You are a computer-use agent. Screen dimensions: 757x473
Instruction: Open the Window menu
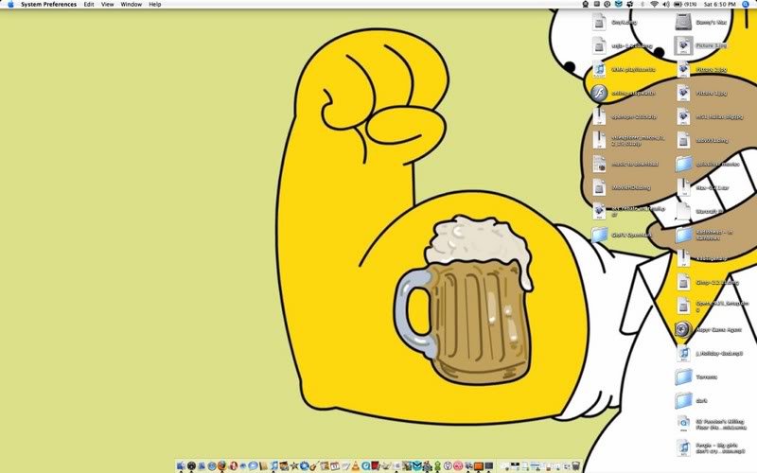tap(131, 5)
